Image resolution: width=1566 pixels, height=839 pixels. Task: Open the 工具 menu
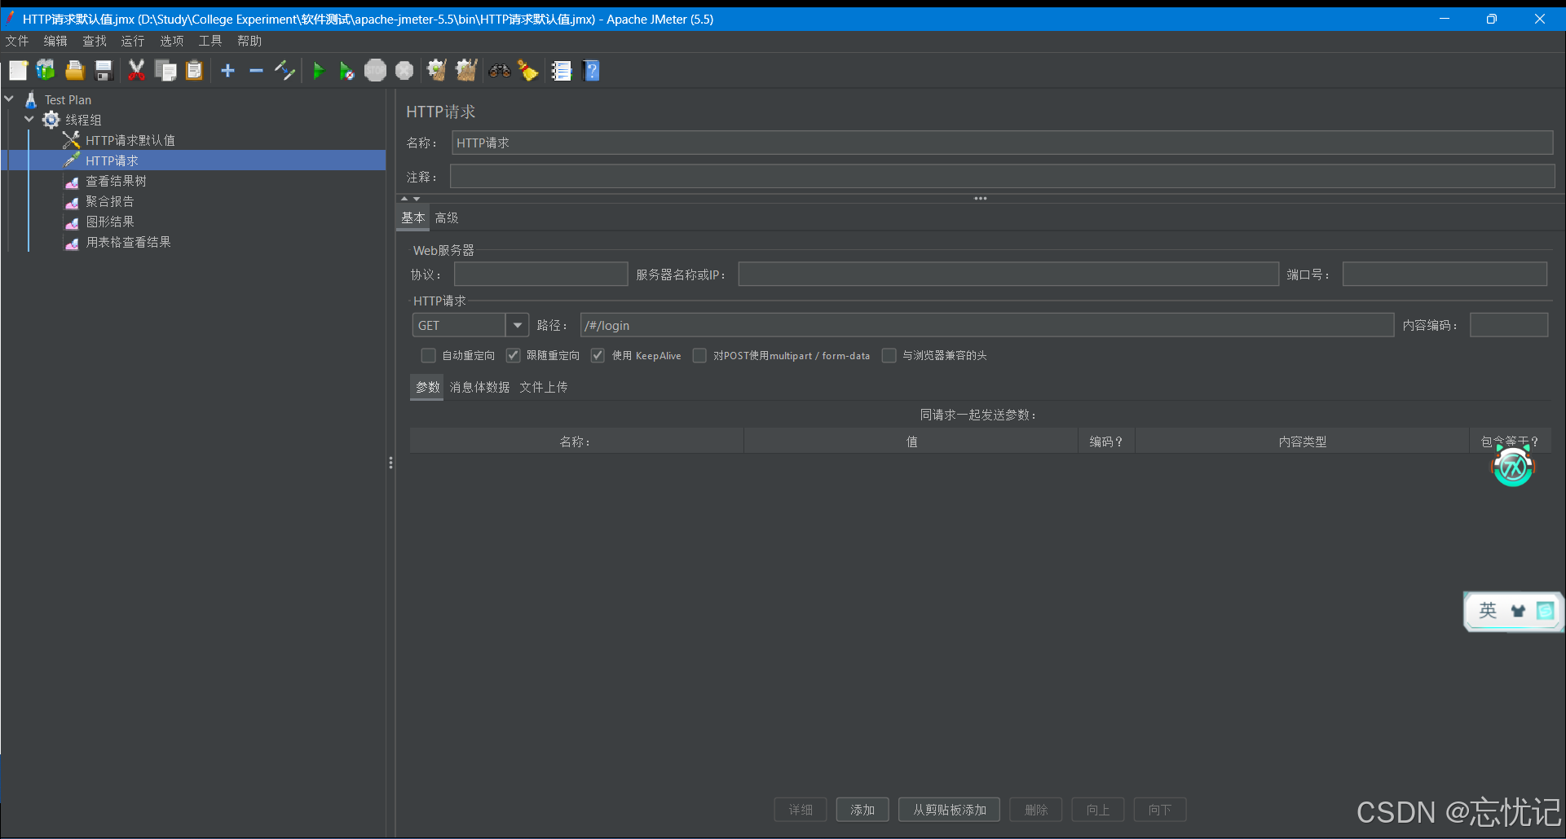pos(210,41)
